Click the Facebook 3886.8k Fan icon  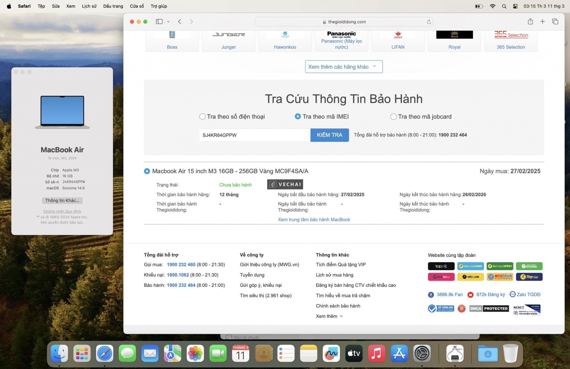[431, 295]
